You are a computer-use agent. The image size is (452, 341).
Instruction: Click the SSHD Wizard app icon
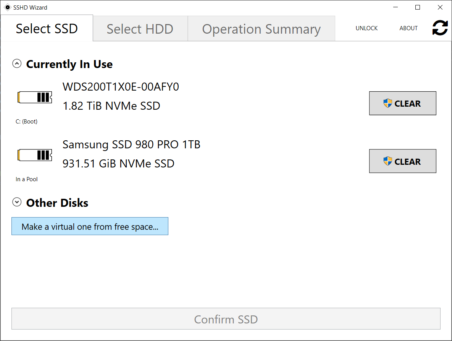click(x=7, y=7)
